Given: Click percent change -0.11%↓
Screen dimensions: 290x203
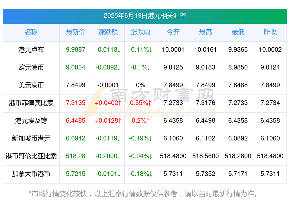Looking at the screenshot, I should click(141, 50).
